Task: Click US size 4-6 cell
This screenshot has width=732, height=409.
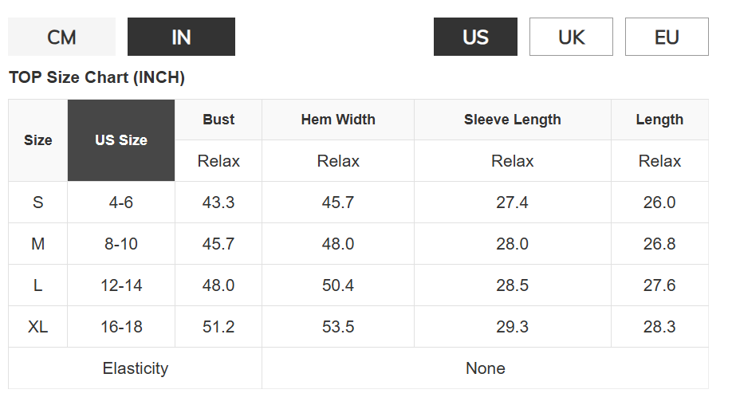Action: click(x=121, y=203)
